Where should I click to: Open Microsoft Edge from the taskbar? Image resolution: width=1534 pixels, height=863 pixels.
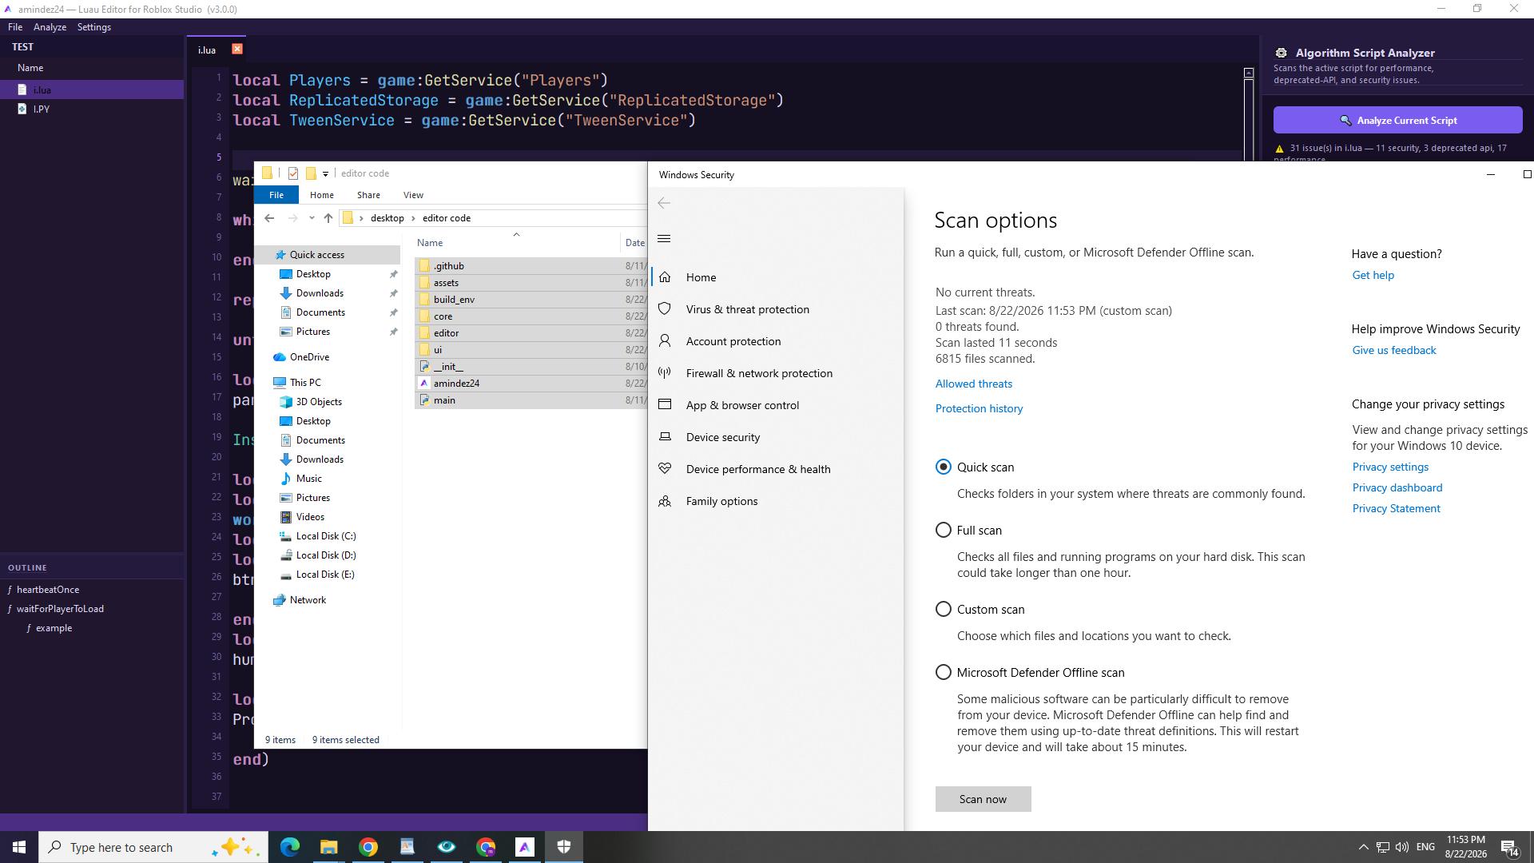[x=289, y=847]
